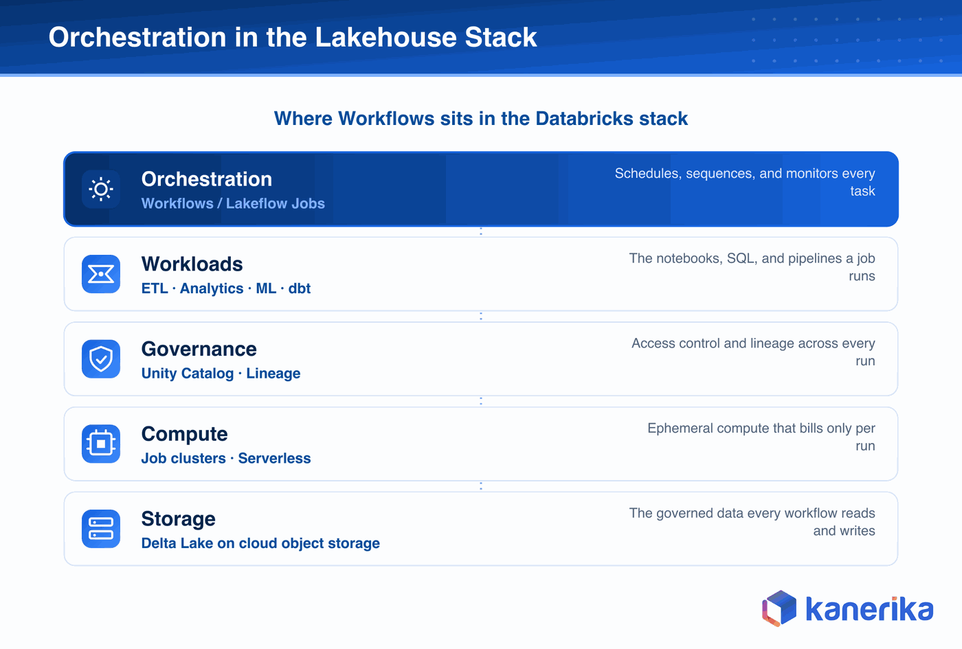Click 'Workflows / Lakeflow Jobs' subtitle
962x649 pixels.
pos(233,203)
